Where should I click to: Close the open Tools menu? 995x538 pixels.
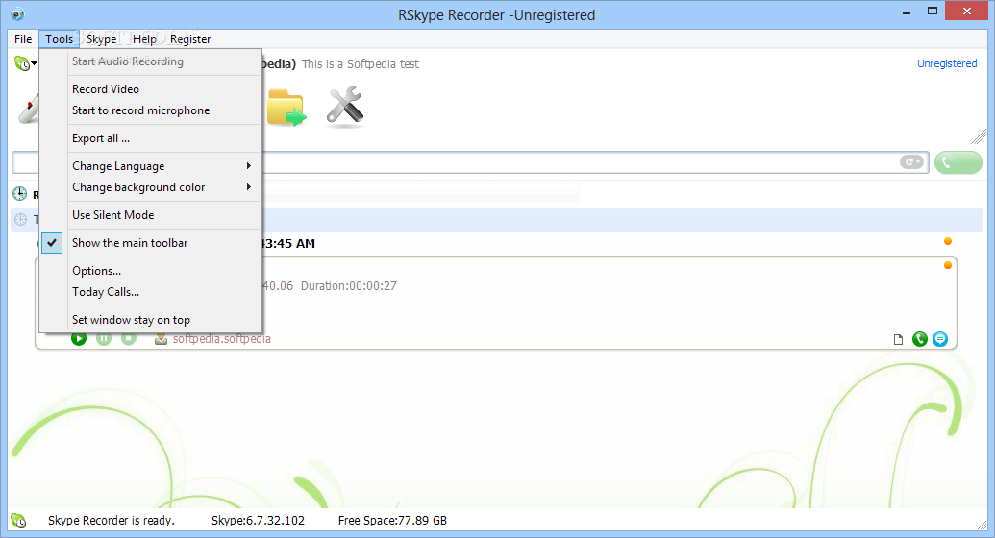tap(59, 38)
